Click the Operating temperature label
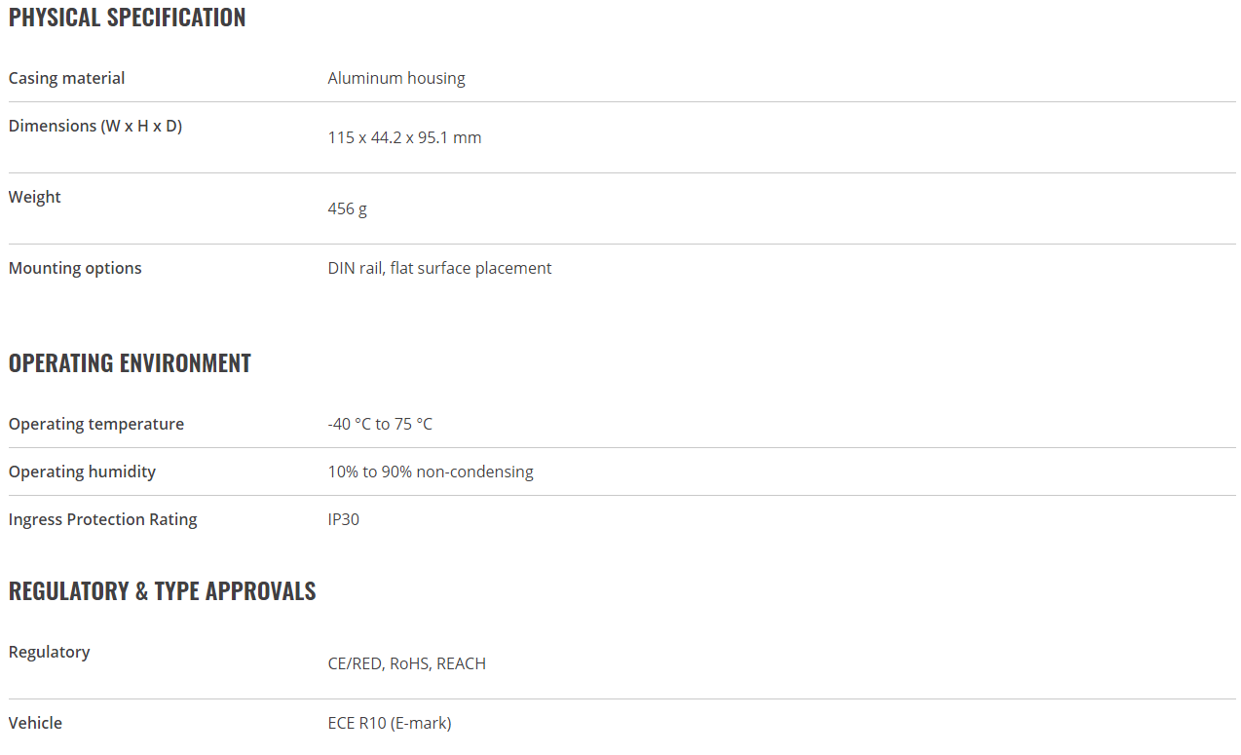 tap(96, 424)
